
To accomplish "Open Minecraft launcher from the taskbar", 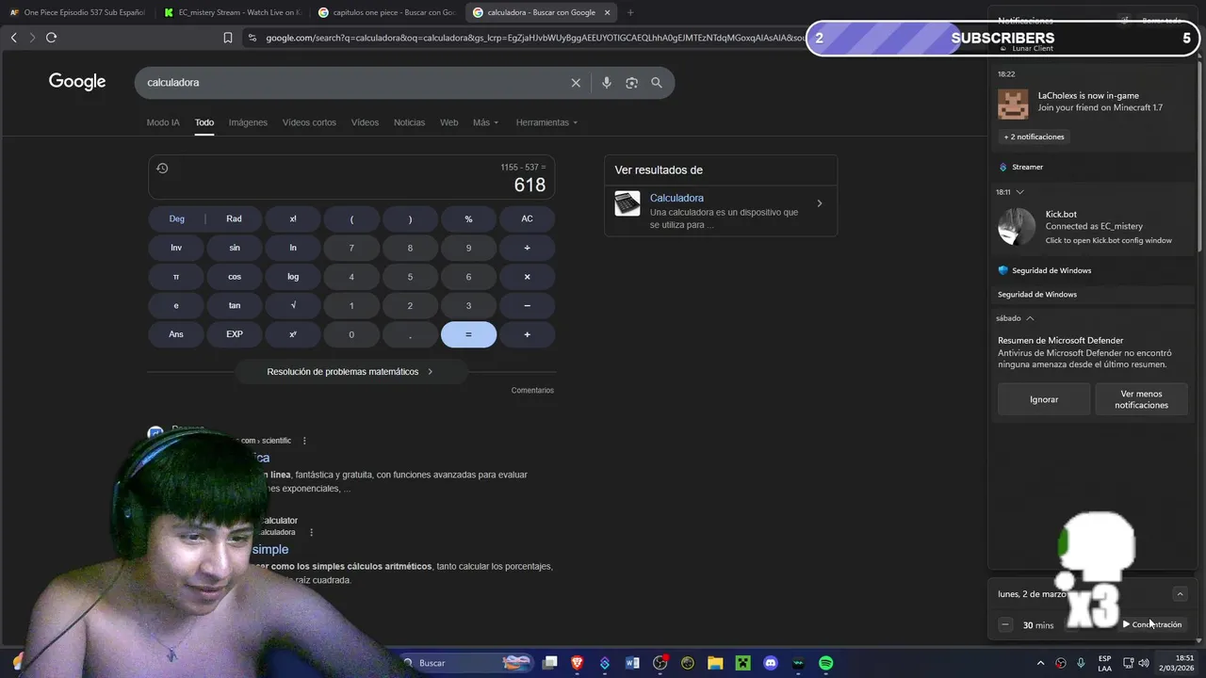I will click(x=742, y=663).
